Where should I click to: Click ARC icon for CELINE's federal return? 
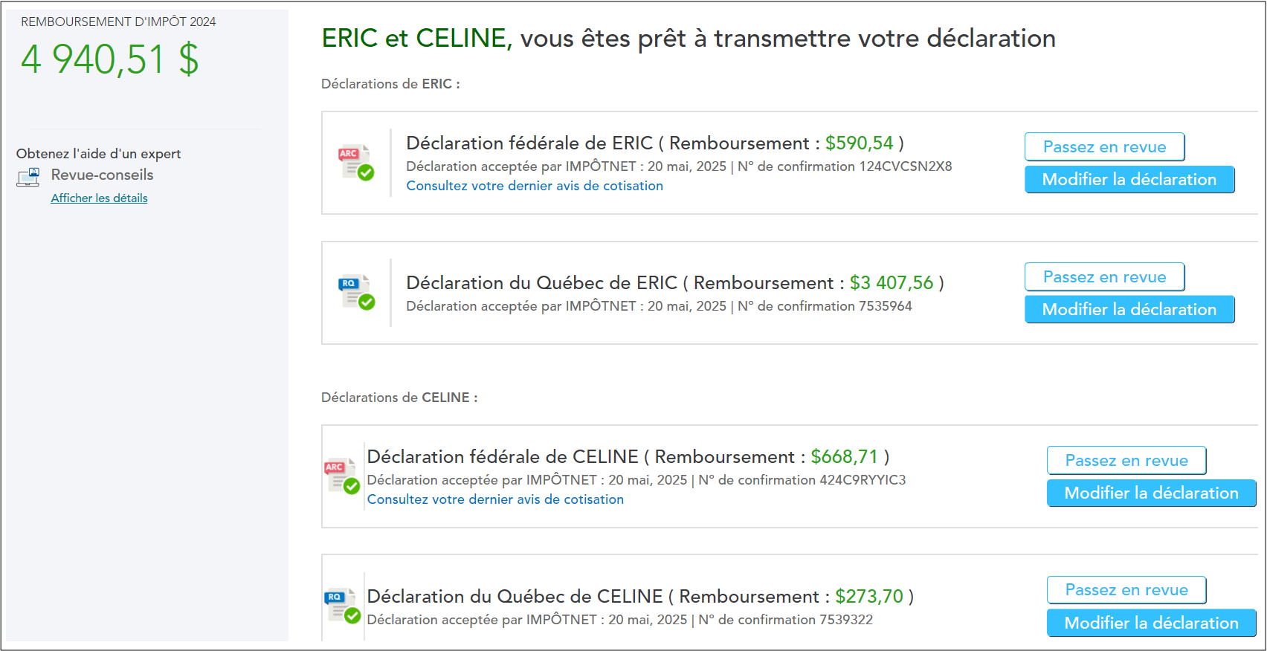(341, 476)
